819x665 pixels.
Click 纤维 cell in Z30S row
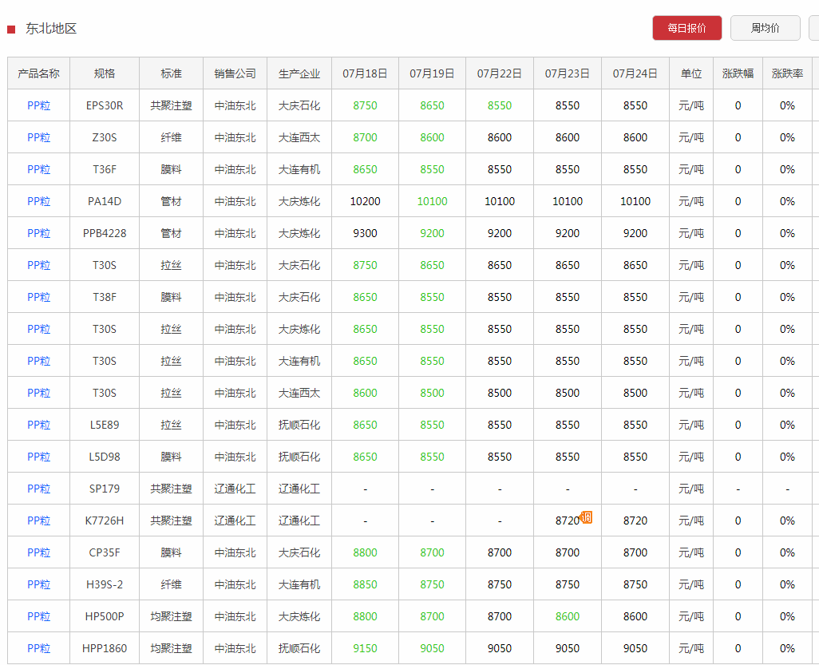click(172, 137)
